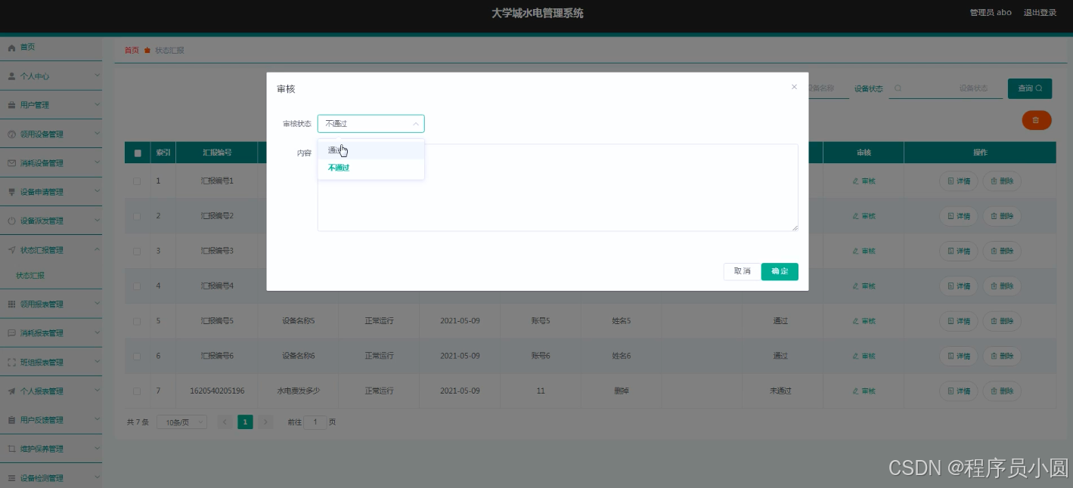Screen dimensions: 1073x488
Task: Click the person icon beside 个人中心
Action: pos(11,76)
